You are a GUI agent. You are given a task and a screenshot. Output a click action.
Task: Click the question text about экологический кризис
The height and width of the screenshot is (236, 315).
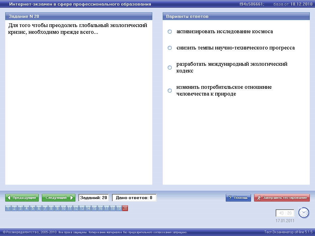click(x=78, y=29)
